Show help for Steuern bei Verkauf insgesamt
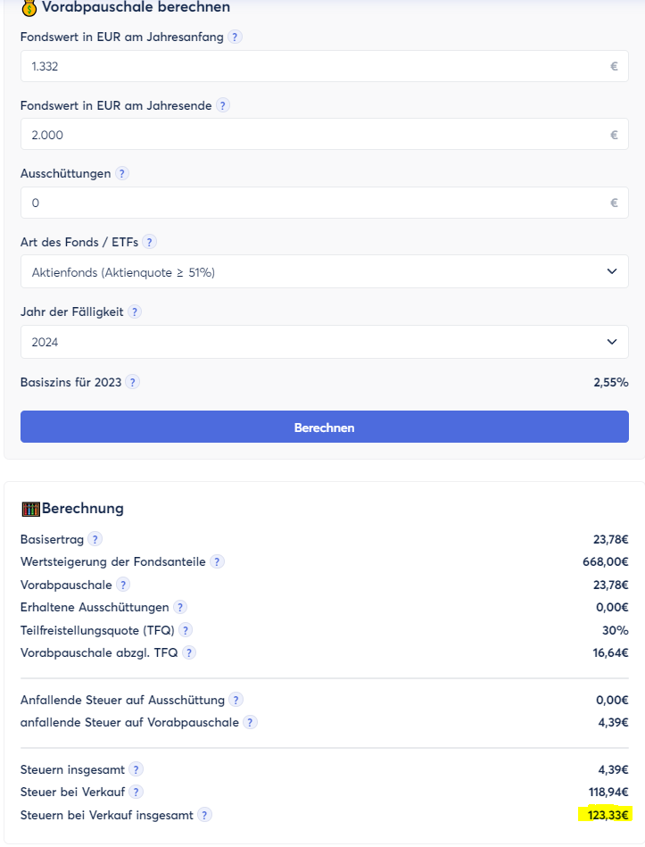 (205, 815)
